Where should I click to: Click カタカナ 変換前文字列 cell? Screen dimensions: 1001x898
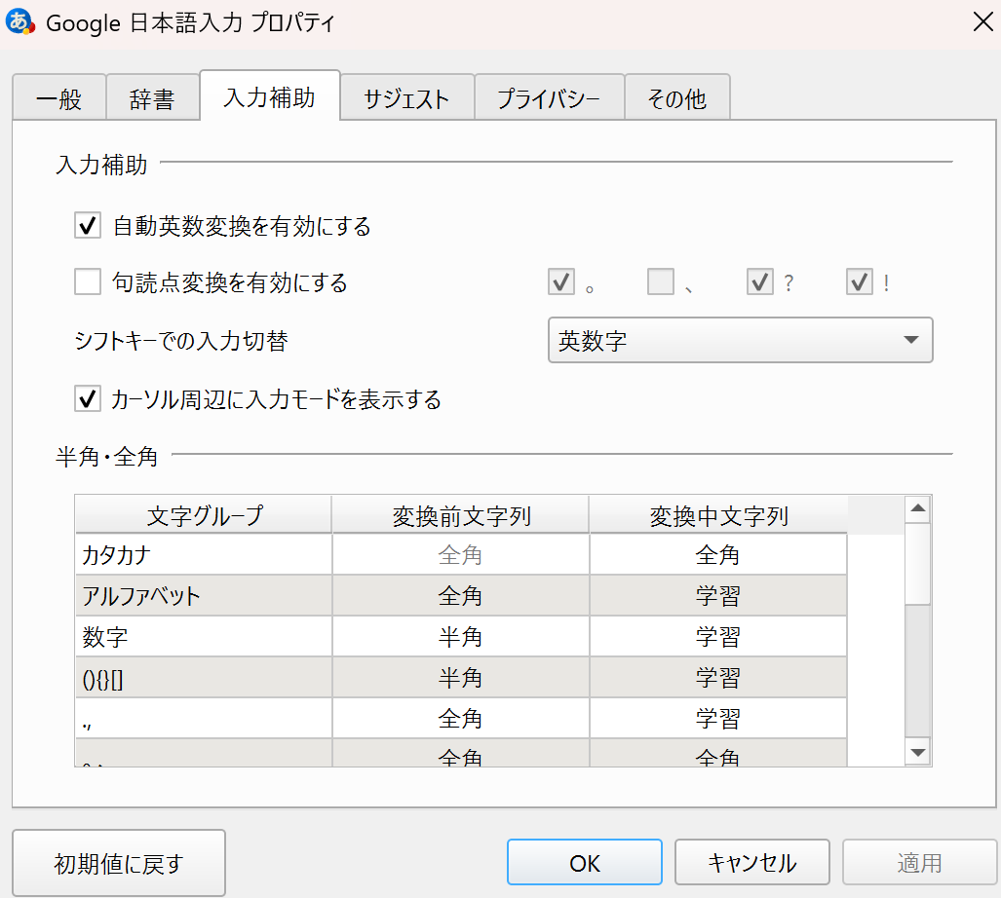(460, 555)
